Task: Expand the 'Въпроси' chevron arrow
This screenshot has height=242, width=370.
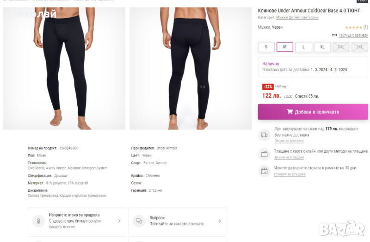Action: (220, 221)
